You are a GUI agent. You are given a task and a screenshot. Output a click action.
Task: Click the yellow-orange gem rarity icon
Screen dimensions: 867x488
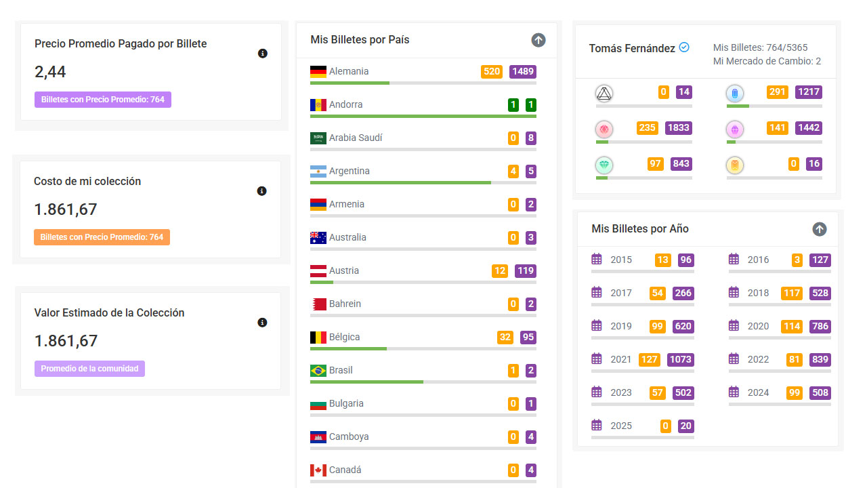[x=734, y=165]
